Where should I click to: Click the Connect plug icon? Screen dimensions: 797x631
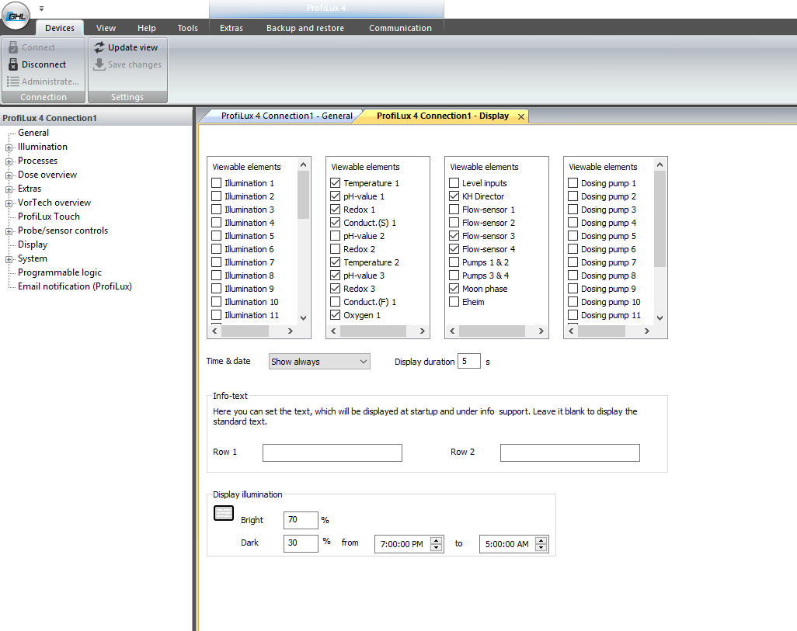tap(13, 47)
